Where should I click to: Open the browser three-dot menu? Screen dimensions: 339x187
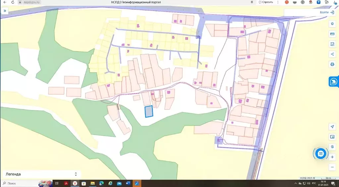pos(278,2)
